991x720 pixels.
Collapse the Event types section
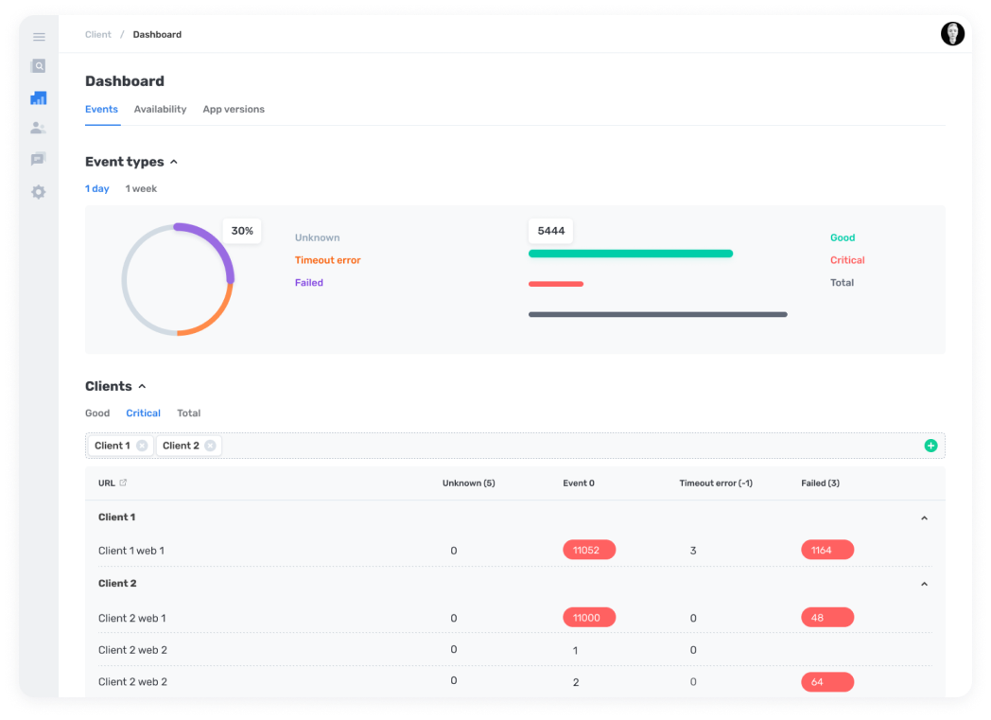click(x=174, y=162)
